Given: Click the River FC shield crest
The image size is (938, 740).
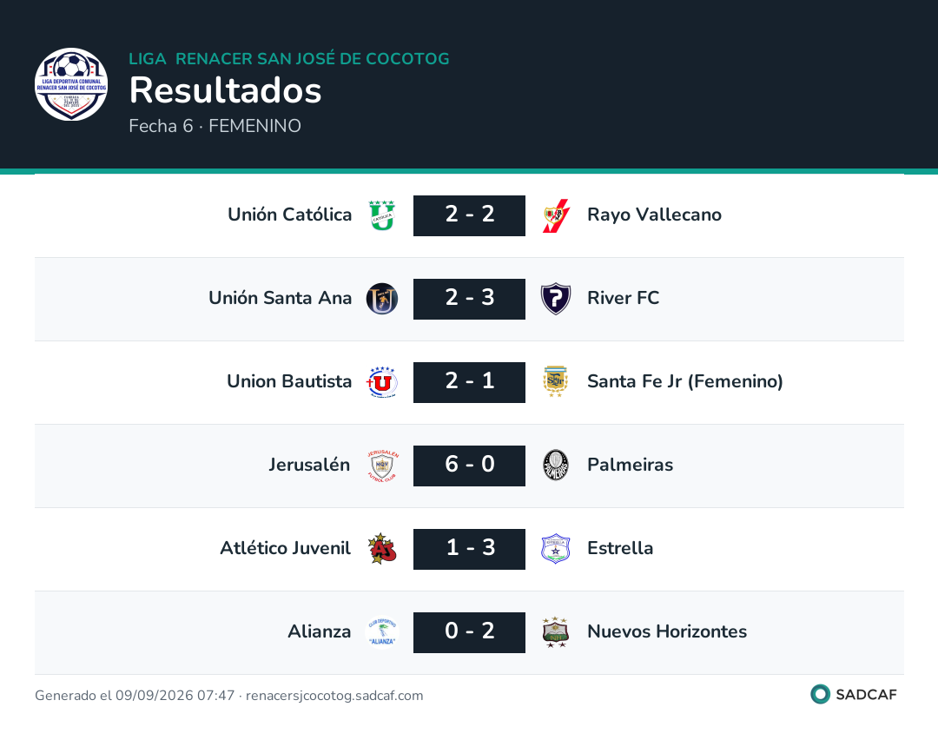Looking at the screenshot, I should pos(556,299).
